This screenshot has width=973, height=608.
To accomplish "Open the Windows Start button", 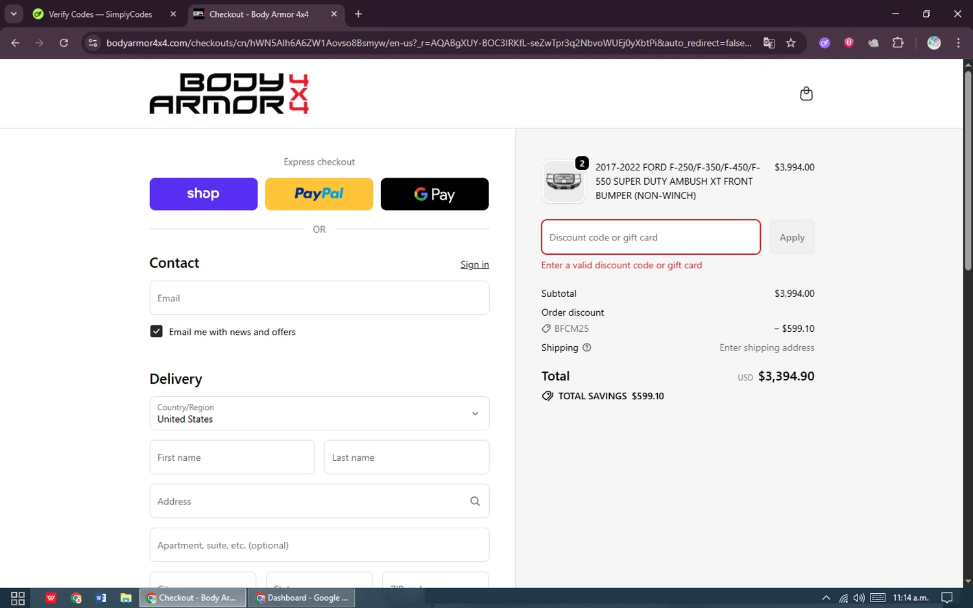I will 18,598.
